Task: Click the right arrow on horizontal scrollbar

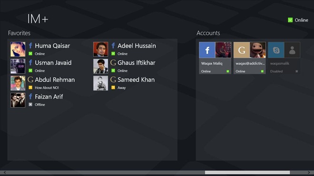Action: pyautogui.click(x=309, y=172)
